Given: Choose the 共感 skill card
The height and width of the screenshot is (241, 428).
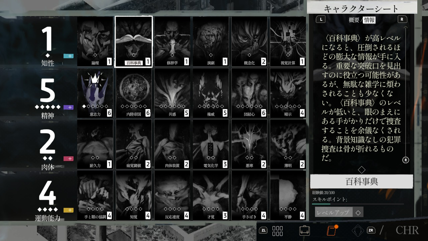Looking at the screenshot, I should click(x=172, y=93).
